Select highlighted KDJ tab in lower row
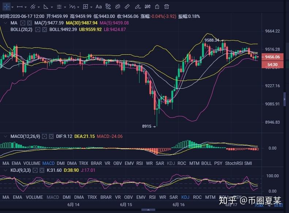This screenshot has height=213, width=289. (x=185, y=197)
